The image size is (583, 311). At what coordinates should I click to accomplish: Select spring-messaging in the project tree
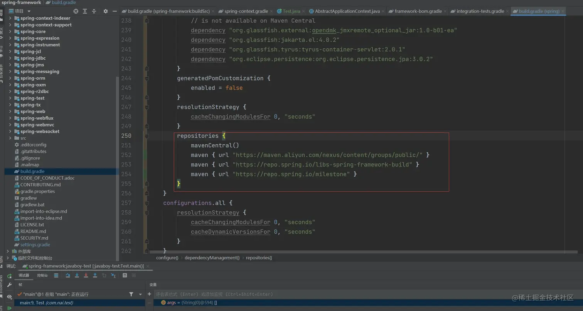point(40,71)
